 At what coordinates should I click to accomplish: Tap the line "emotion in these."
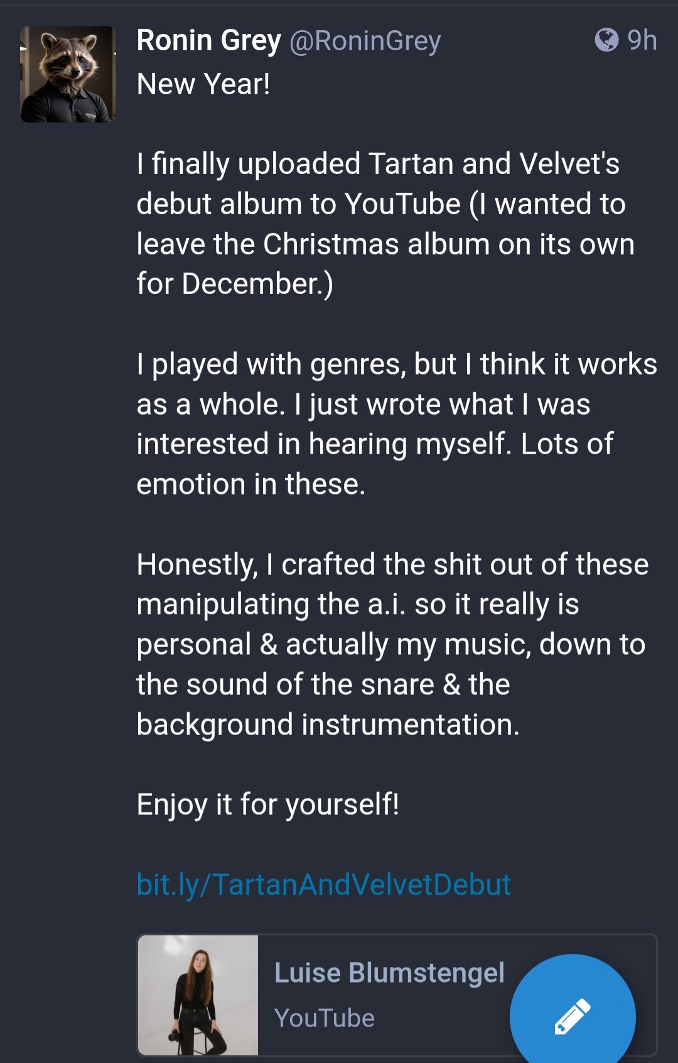pos(250,484)
